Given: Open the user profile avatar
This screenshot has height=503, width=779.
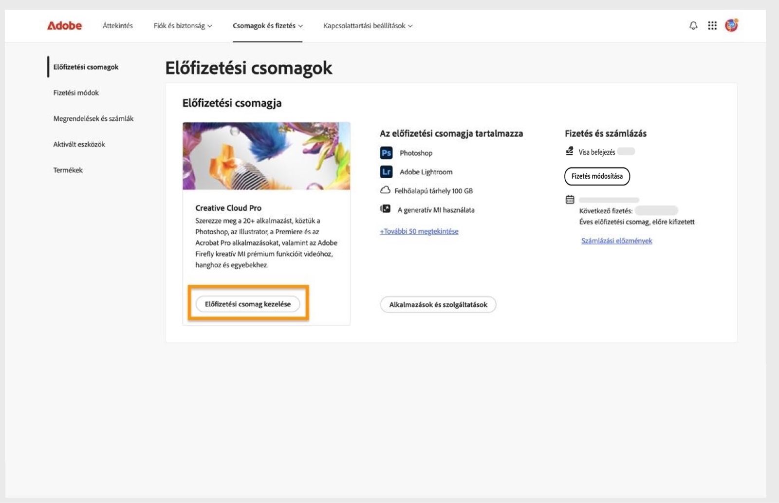Looking at the screenshot, I should click(x=731, y=25).
